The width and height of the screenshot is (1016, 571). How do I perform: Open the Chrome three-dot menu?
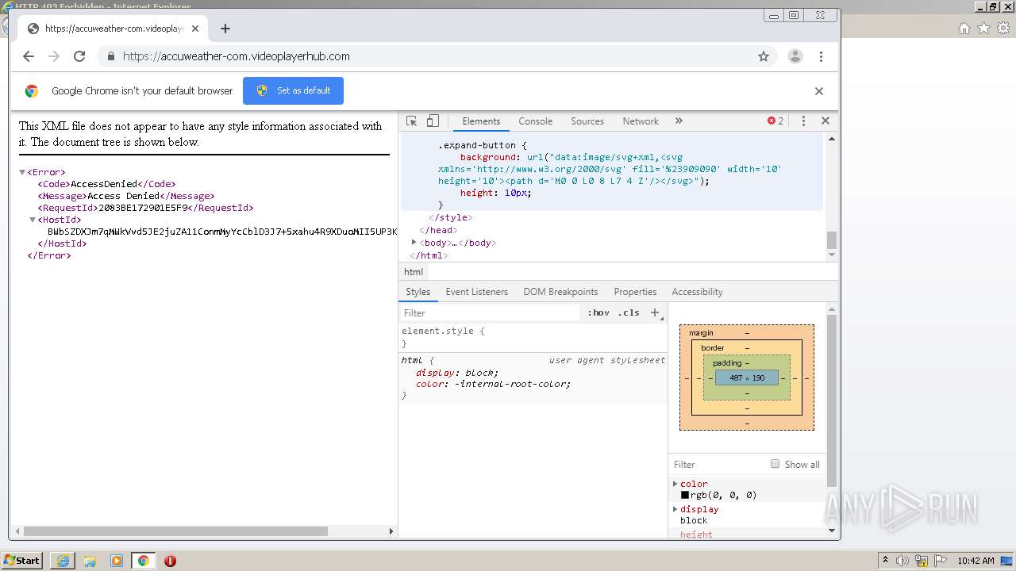pos(821,56)
